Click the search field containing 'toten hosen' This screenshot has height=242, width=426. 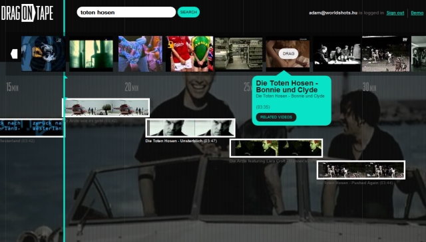click(x=126, y=12)
